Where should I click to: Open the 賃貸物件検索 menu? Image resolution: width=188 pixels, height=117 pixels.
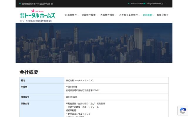(89, 15)
